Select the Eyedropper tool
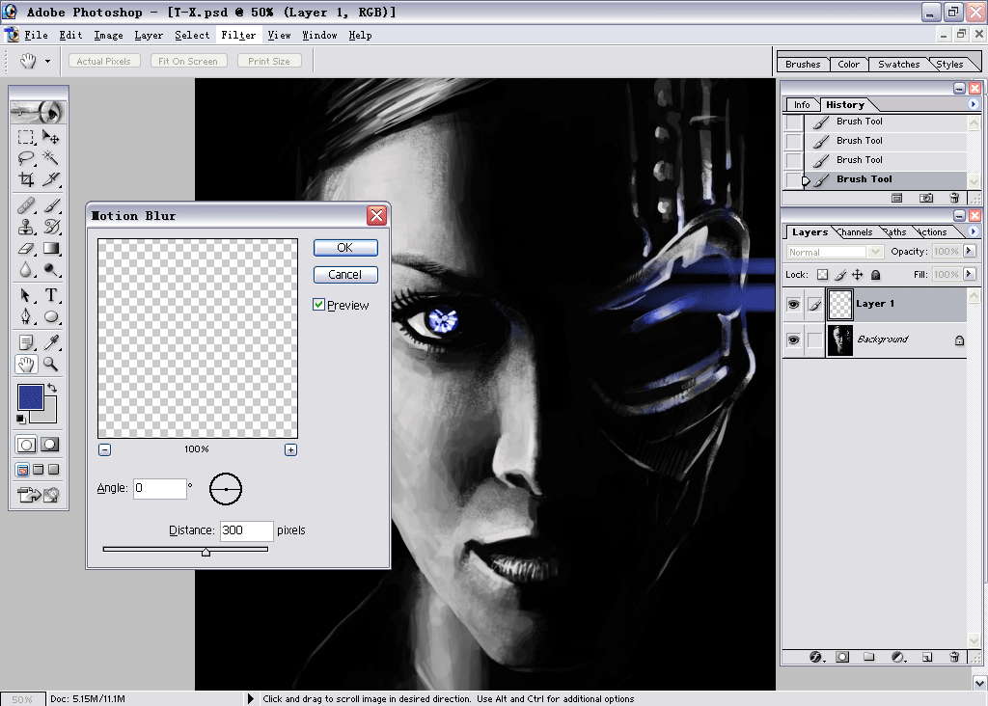The height and width of the screenshot is (706, 988). coord(51,342)
